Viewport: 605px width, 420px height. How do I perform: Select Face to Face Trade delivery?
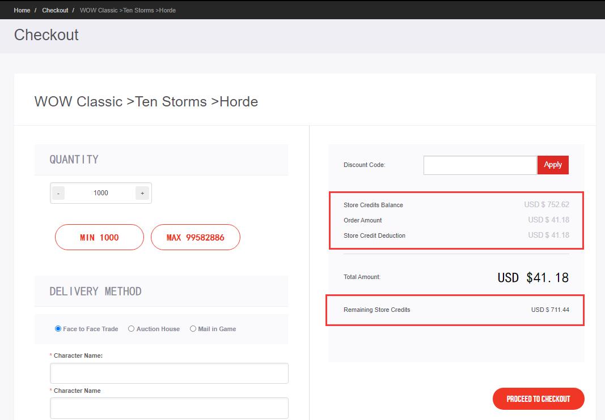[58, 329]
